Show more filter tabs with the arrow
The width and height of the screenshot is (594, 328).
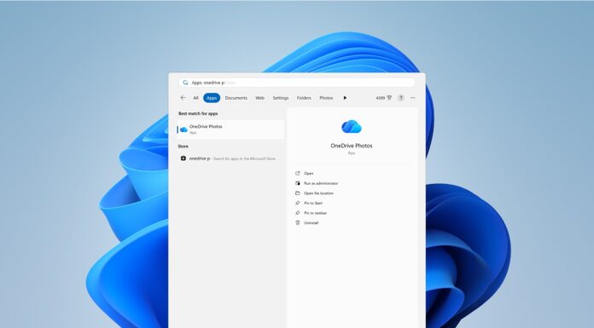345,98
